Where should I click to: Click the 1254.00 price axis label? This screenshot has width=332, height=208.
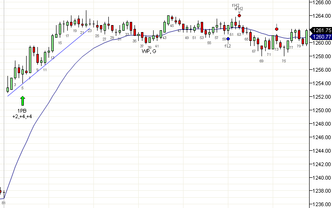[x=322, y=83]
